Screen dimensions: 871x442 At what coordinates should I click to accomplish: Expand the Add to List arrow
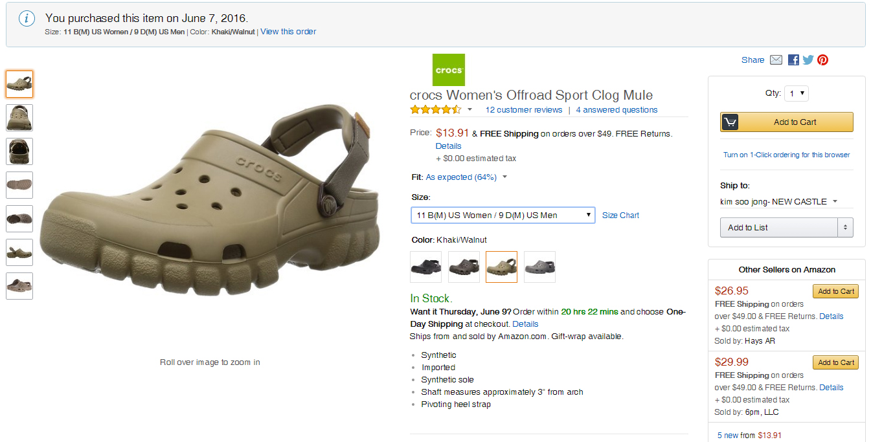point(844,227)
